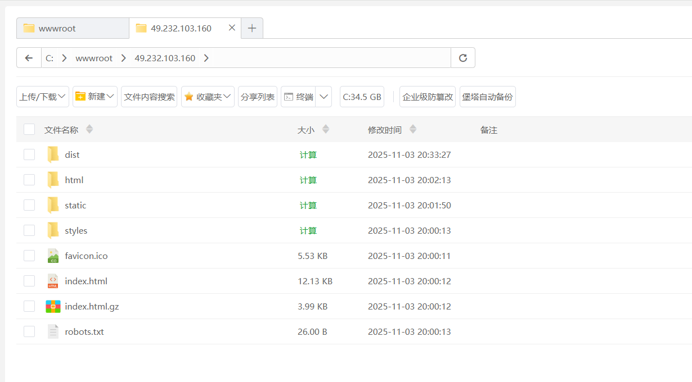Toggle the select-all checkbox in header
This screenshot has width=692, height=382.
(29, 130)
